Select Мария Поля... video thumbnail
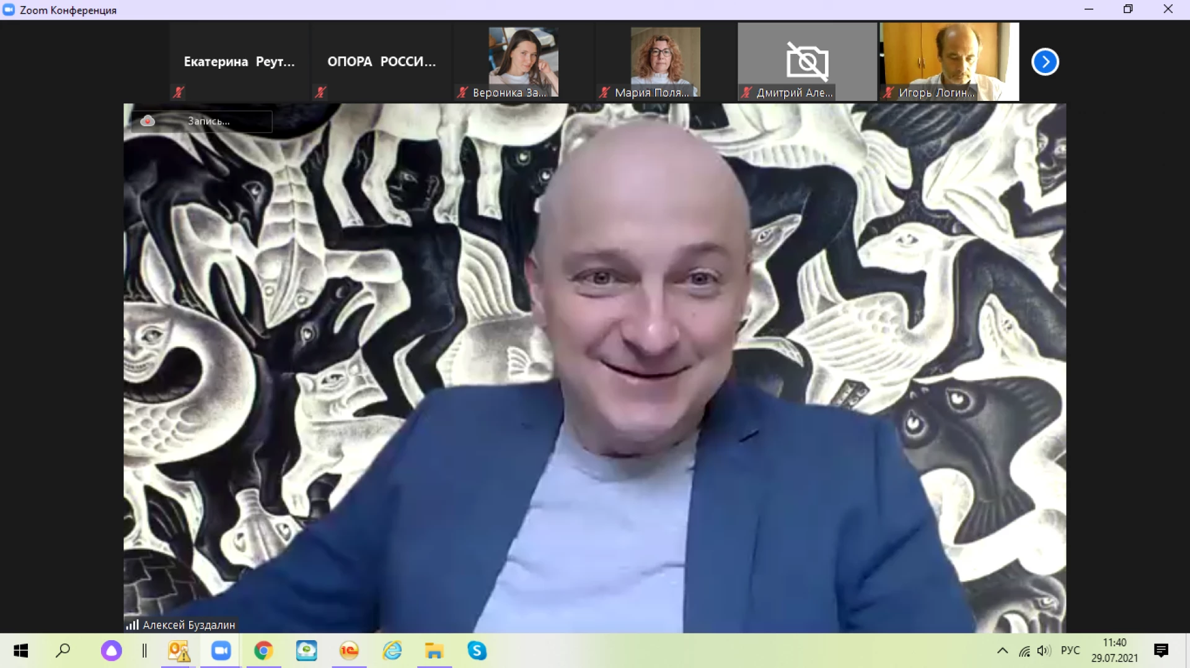The image size is (1190, 668). [666, 62]
